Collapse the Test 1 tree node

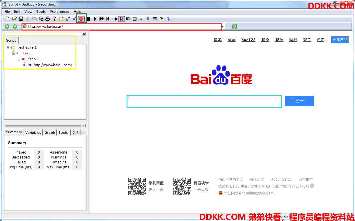13,53
